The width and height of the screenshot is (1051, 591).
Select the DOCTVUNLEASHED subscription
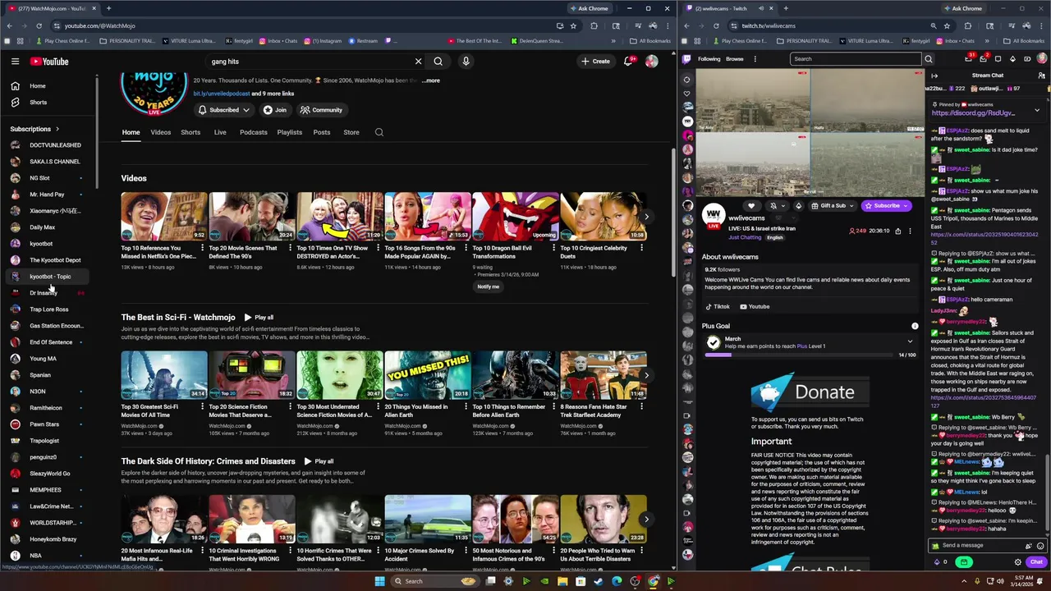(47, 145)
